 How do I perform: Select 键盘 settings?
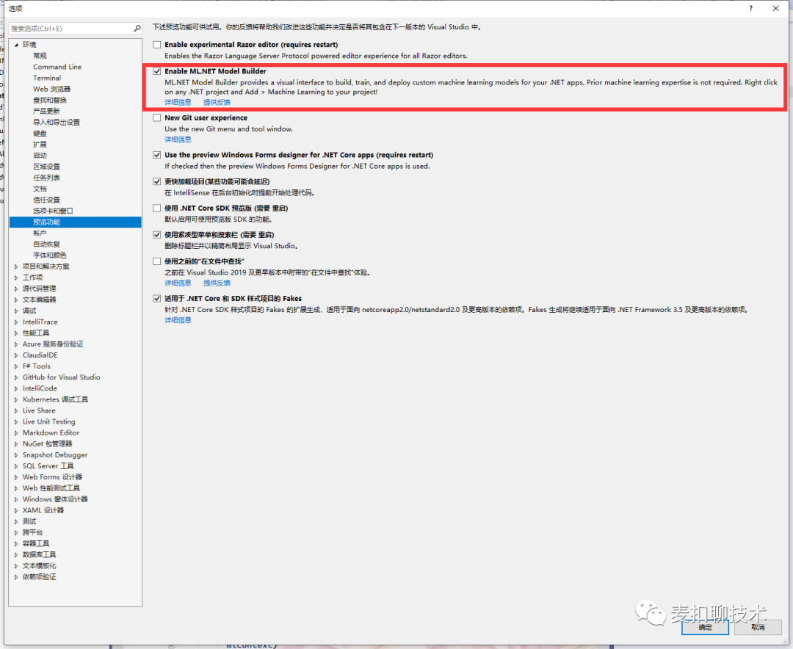[x=40, y=134]
